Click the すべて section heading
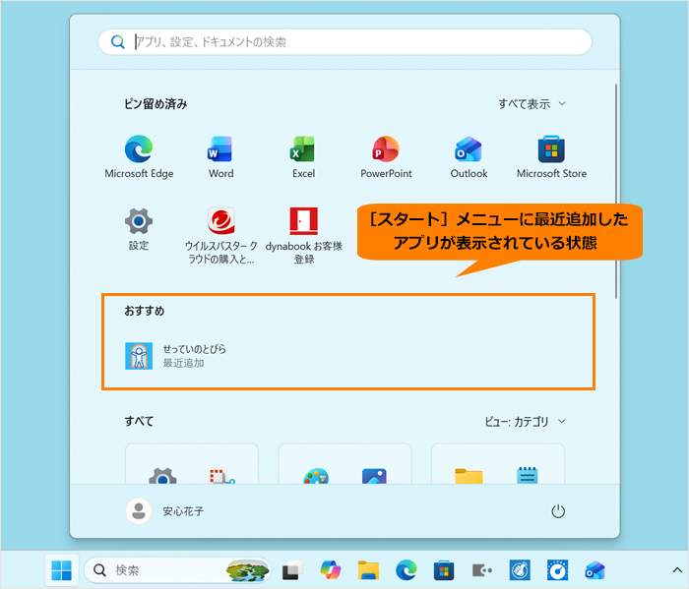 pyautogui.click(x=139, y=421)
